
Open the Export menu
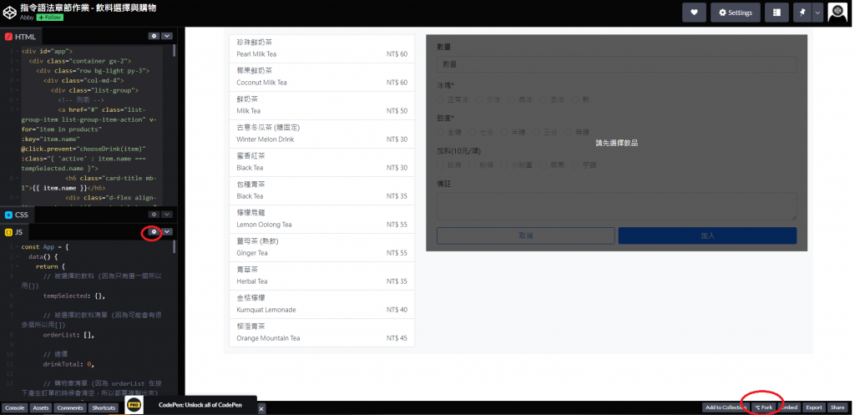(x=814, y=407)
